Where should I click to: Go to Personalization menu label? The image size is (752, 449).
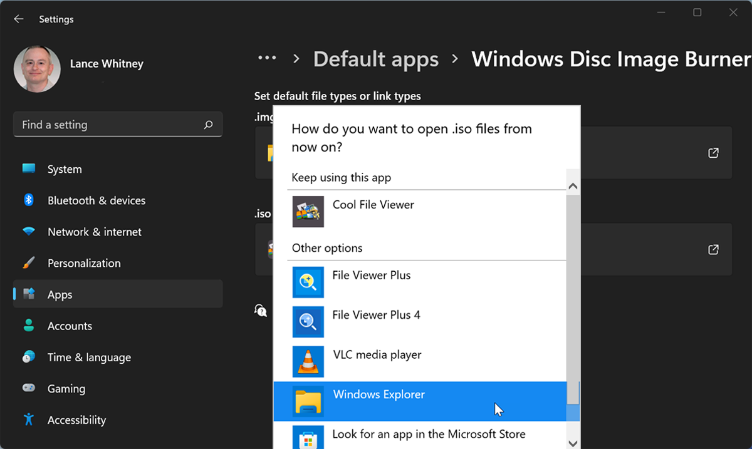(x=84, y=263)
